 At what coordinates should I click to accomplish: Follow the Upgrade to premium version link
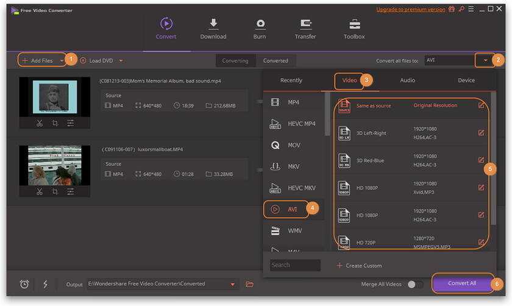(x=411, y=10)
